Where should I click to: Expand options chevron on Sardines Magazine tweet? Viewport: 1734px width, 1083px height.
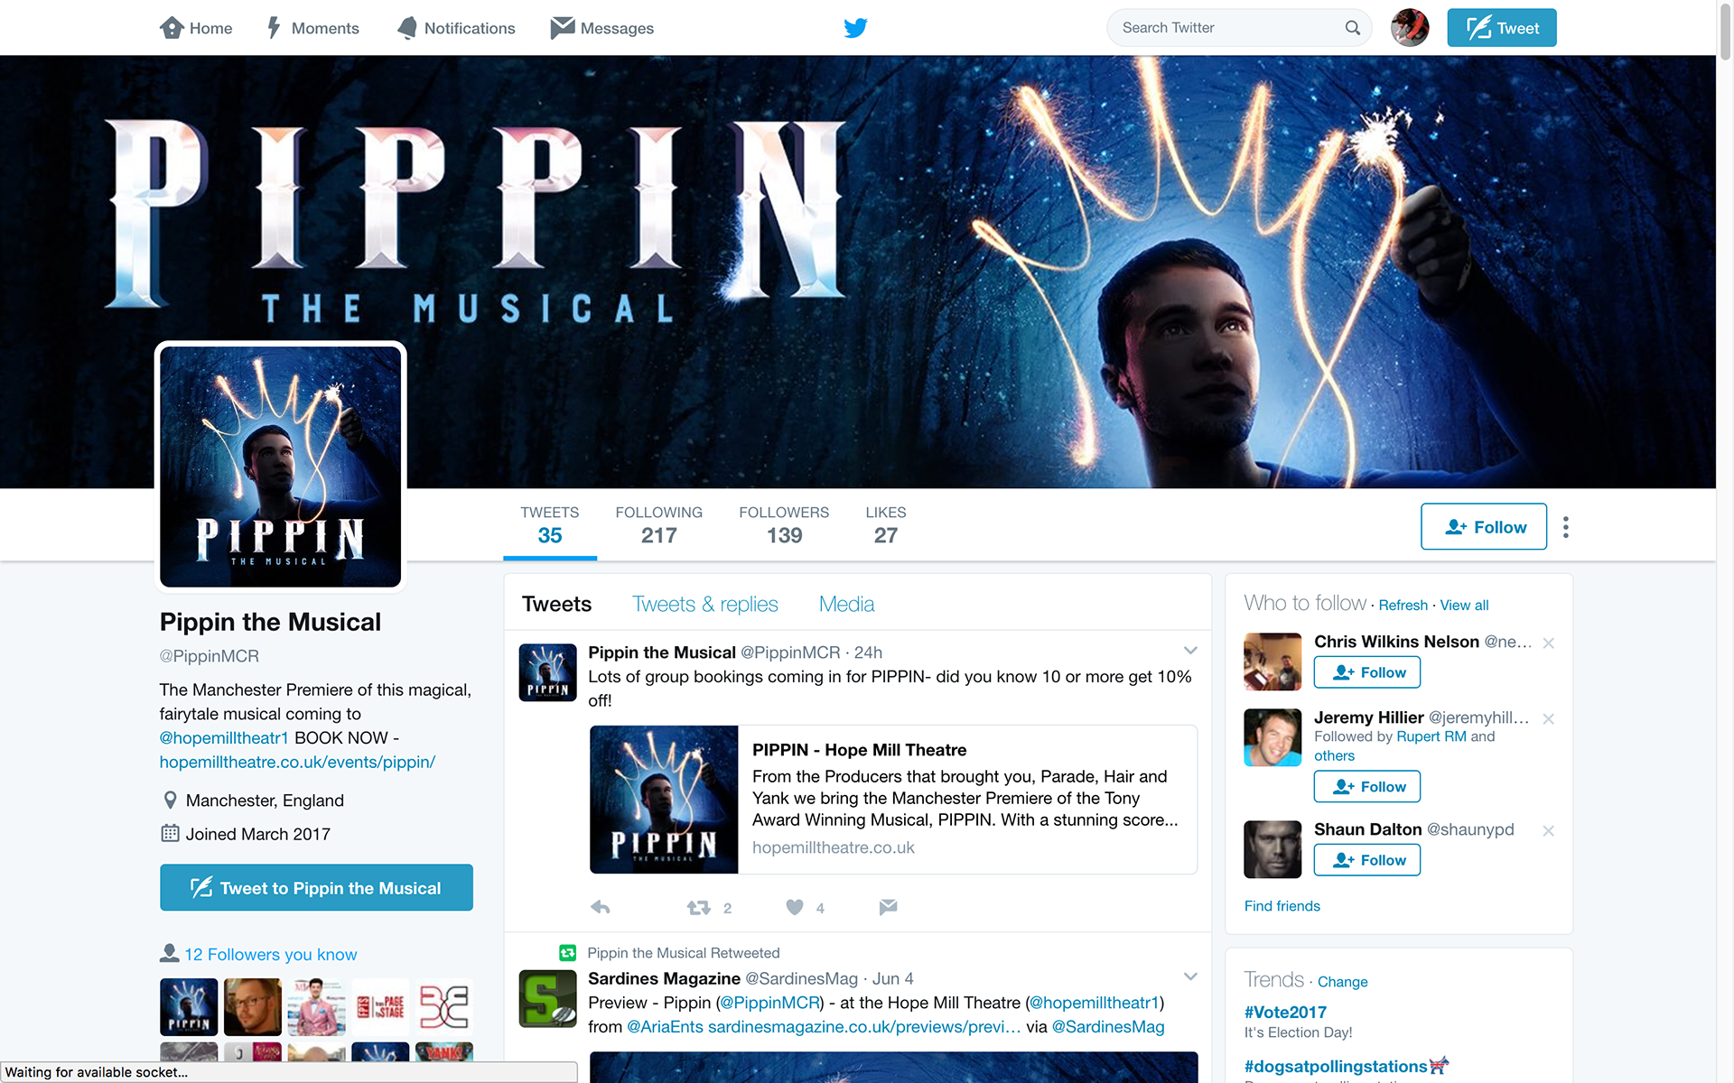[x=1190, y=977]
